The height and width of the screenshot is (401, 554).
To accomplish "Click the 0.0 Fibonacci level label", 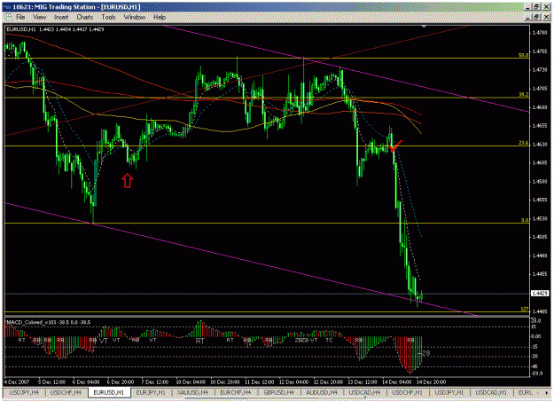I will point(525,220).
